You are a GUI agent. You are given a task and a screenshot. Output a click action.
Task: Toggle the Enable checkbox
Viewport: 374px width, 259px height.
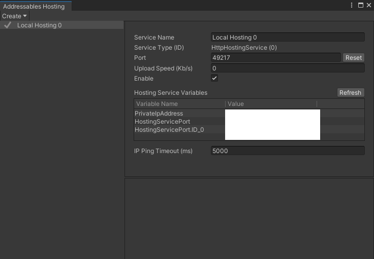click(214, 79)
